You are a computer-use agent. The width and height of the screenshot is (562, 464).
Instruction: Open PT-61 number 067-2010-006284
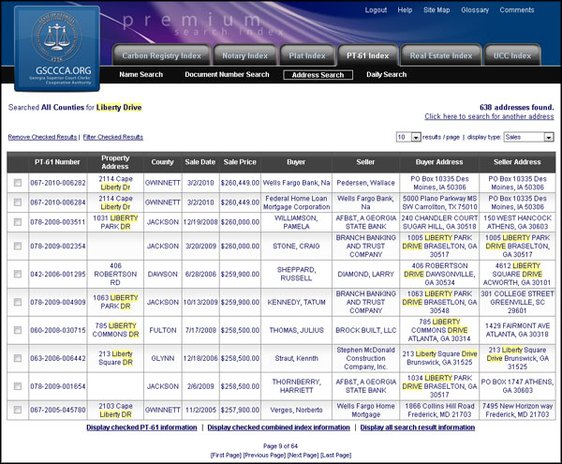pyautogui.click(x=58, y=202)
